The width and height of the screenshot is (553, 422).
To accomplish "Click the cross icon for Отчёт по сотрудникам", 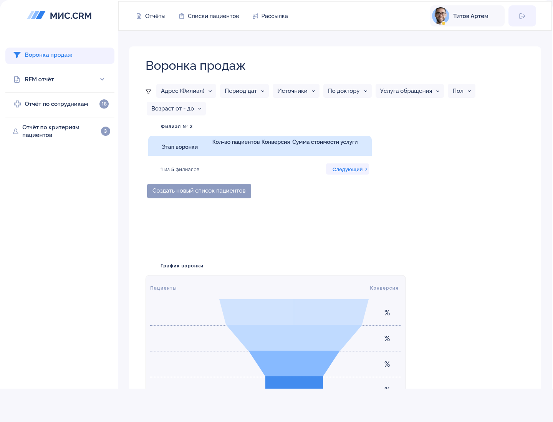I will point(17,104).
